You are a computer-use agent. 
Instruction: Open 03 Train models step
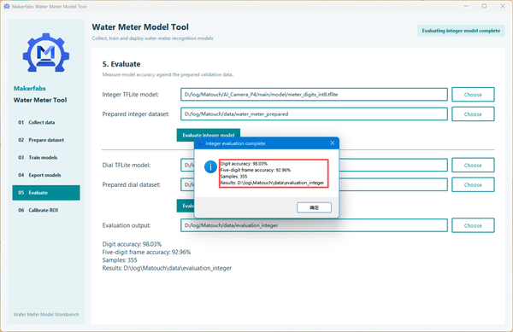(46, 158)
